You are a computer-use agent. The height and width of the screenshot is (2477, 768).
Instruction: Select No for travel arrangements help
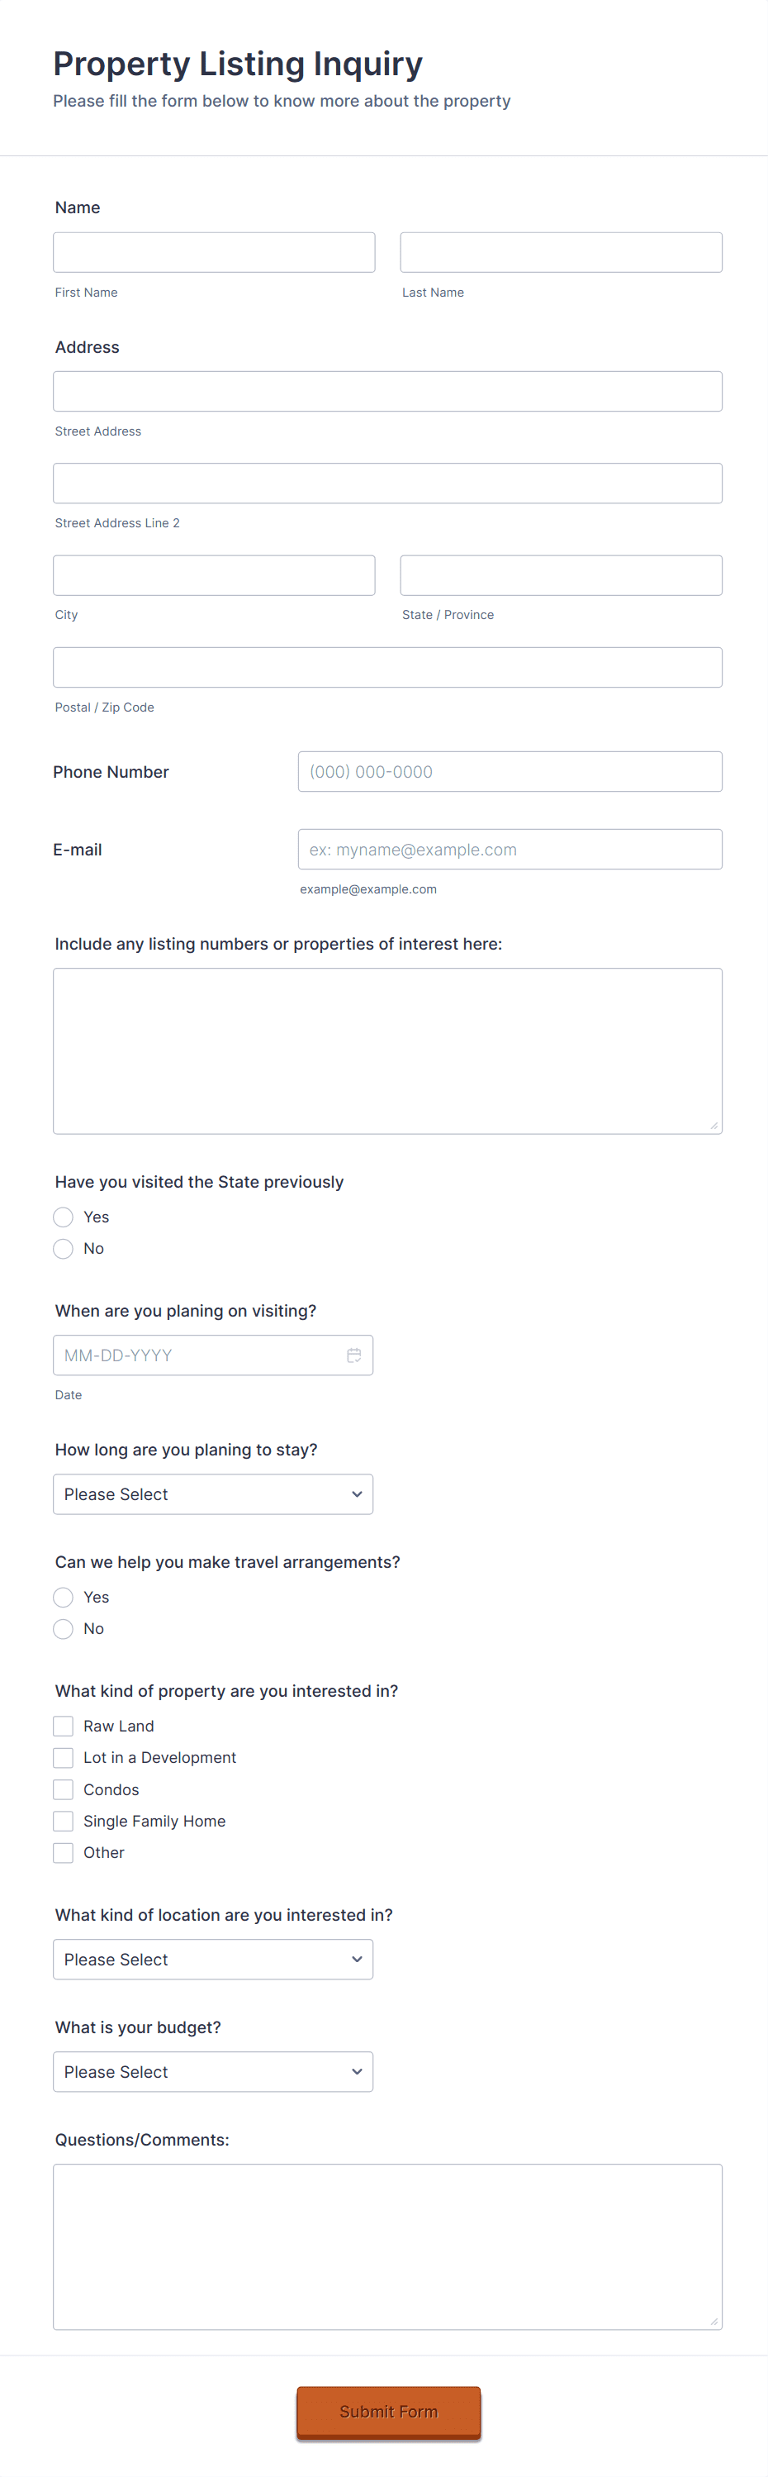63,1628
